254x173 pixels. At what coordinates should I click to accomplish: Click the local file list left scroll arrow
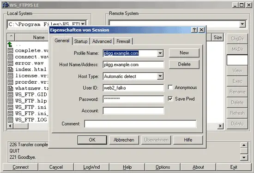(x=10, y=126)
